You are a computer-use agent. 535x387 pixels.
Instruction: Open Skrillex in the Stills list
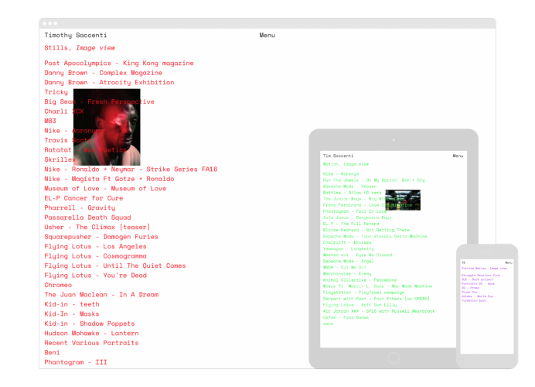(60, 159)
